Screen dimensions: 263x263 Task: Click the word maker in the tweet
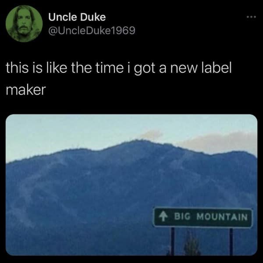pyautogui.click(x=26, y=90)
